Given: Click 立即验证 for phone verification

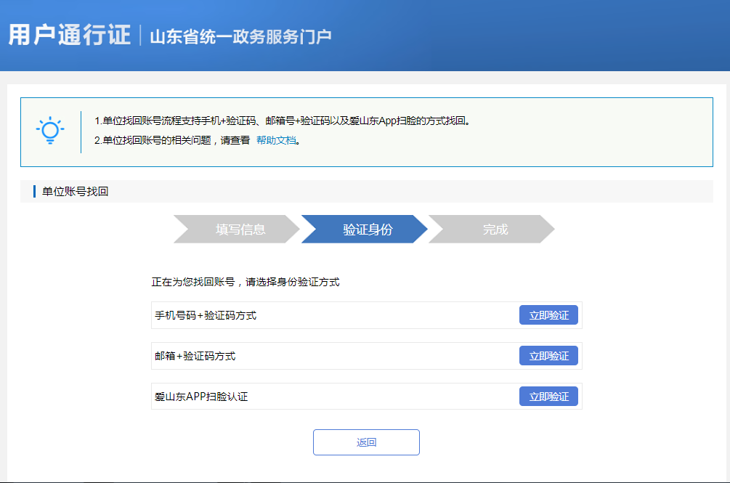Looking at the screenshot, I should click(548, 314).
